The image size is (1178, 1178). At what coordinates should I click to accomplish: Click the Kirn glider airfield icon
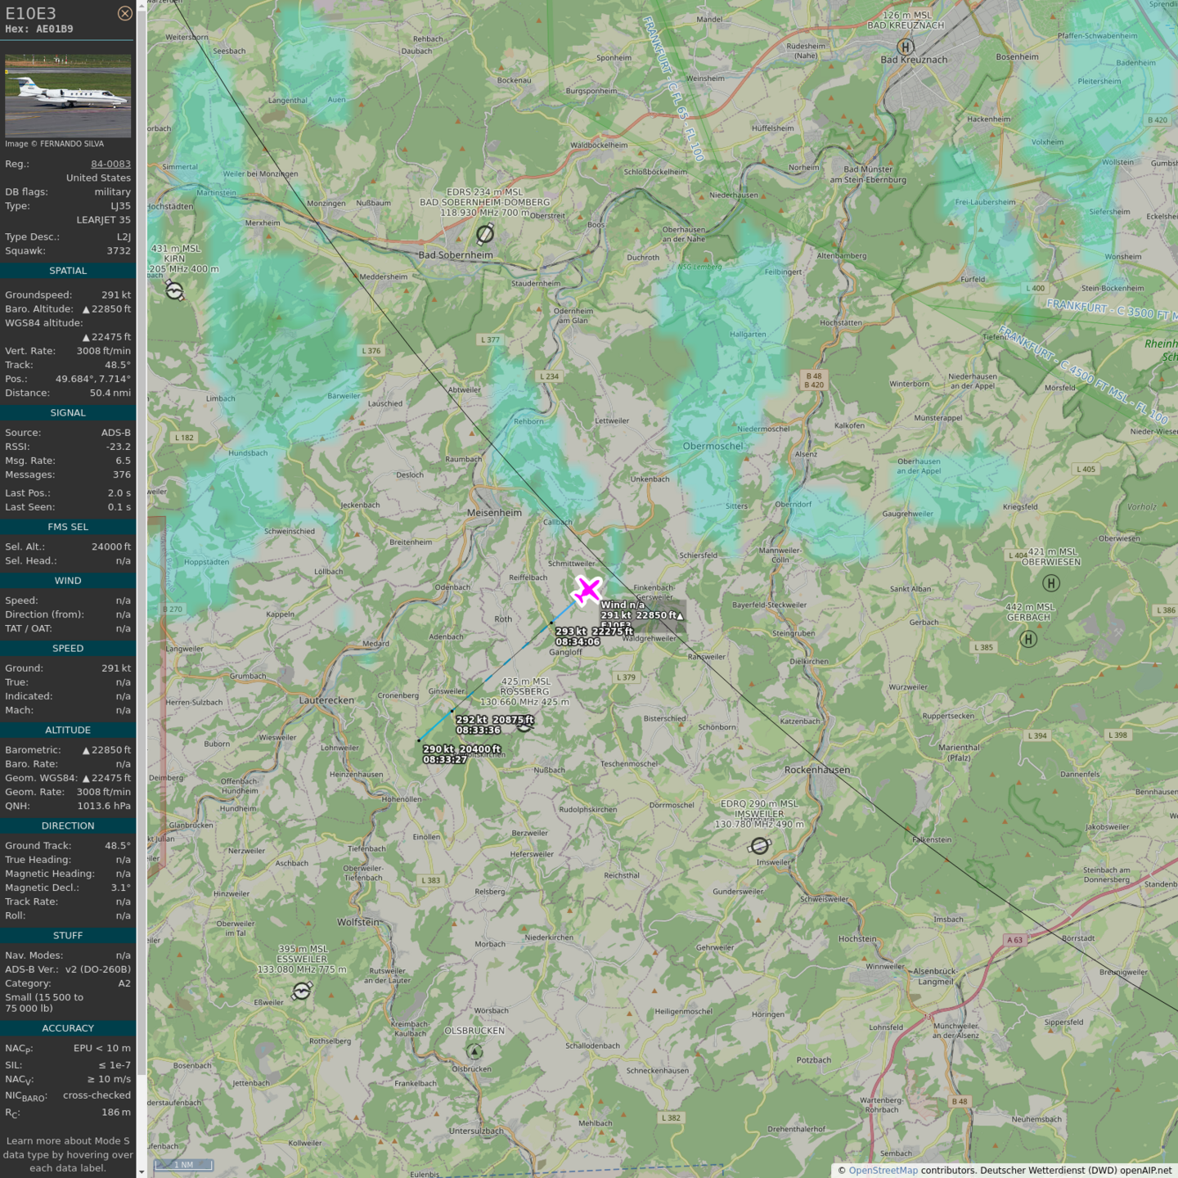point(174,290)
